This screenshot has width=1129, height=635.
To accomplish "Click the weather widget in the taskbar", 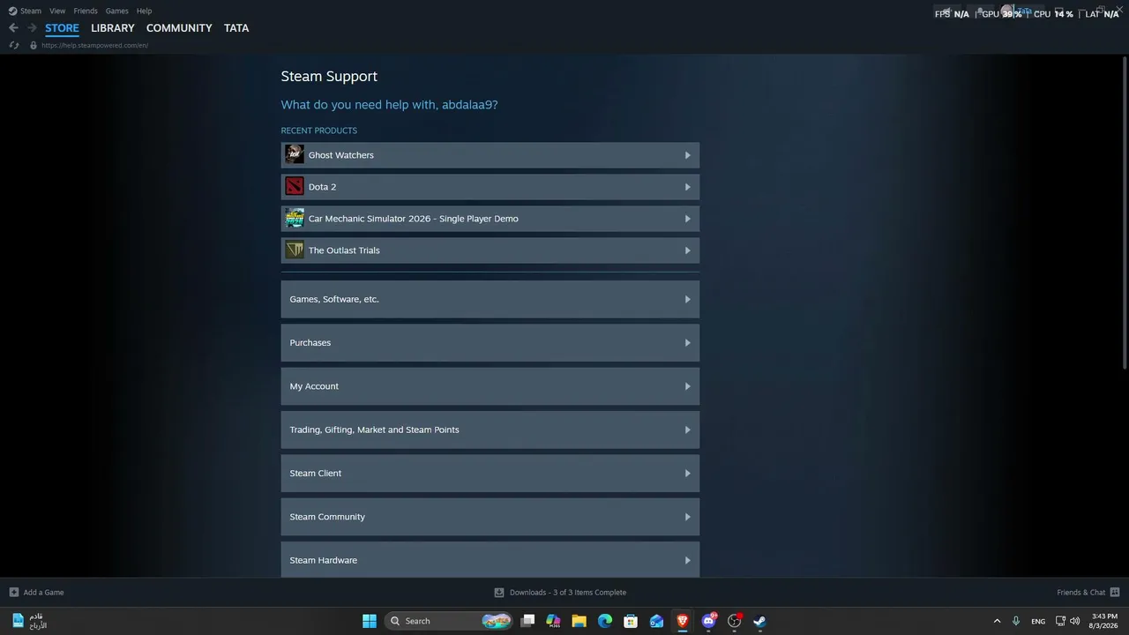I will pos(28,621).
